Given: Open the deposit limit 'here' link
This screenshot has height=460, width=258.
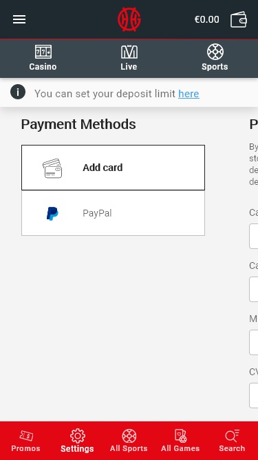Looking at the screenshot, I should click(189, 94).
